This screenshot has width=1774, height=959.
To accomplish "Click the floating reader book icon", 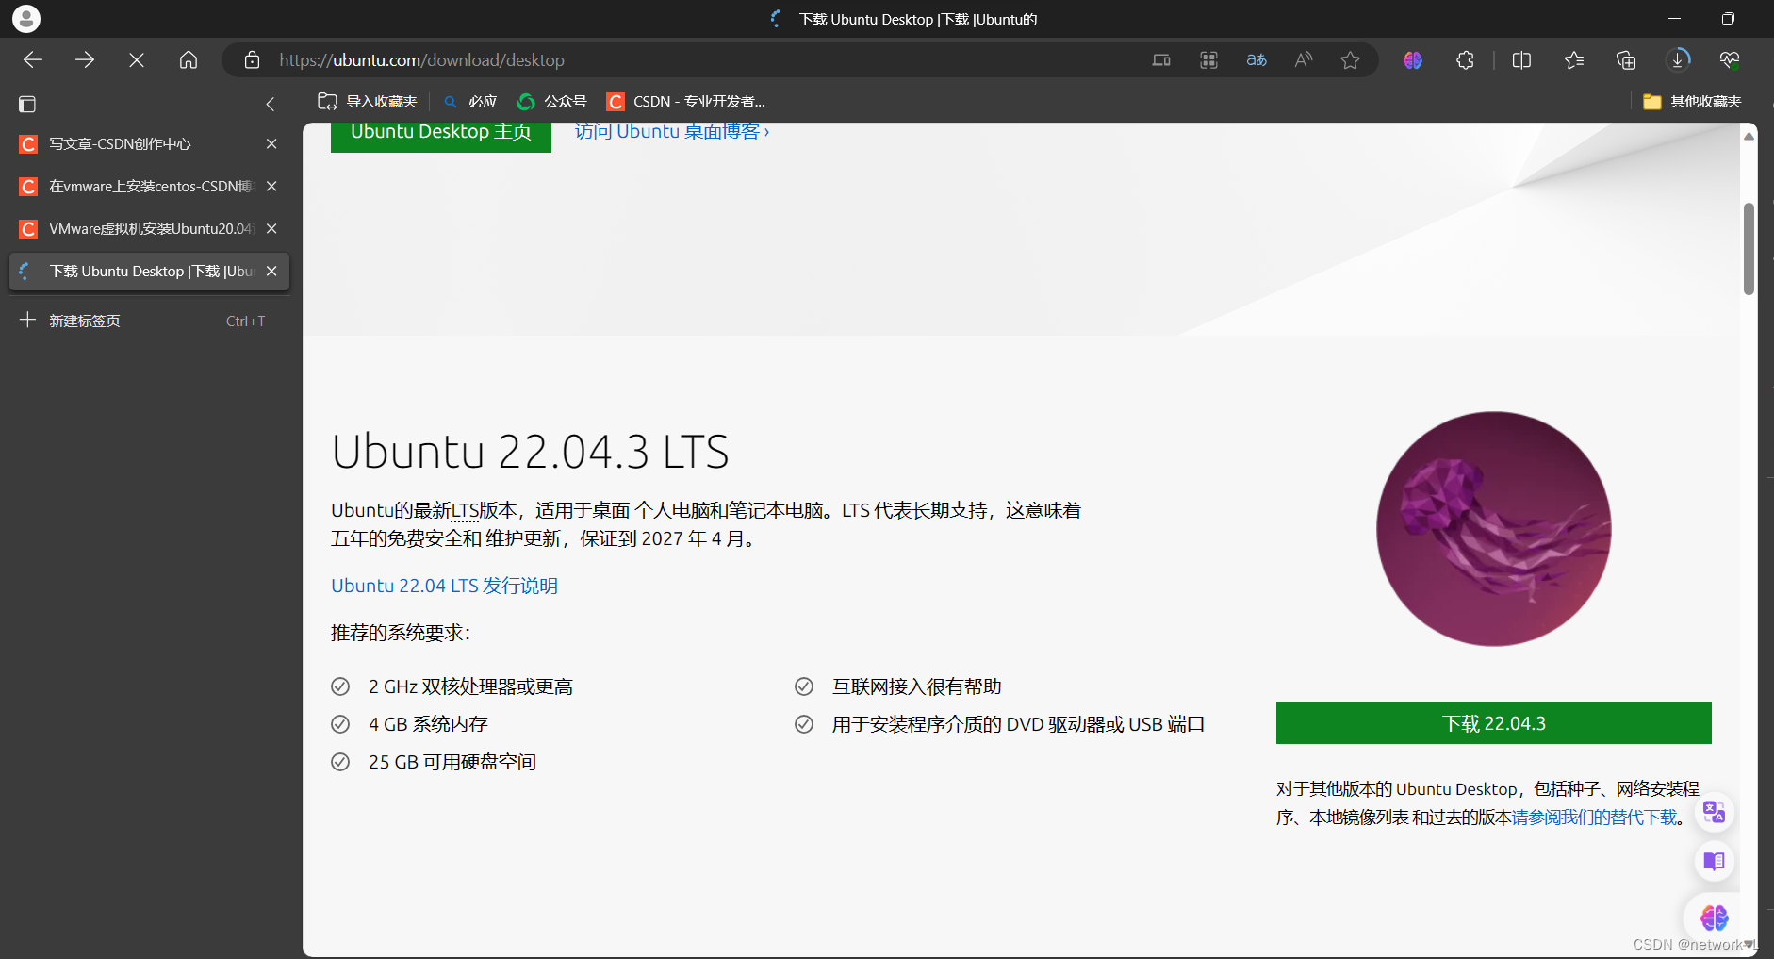I will click(x=1714, y=861).
